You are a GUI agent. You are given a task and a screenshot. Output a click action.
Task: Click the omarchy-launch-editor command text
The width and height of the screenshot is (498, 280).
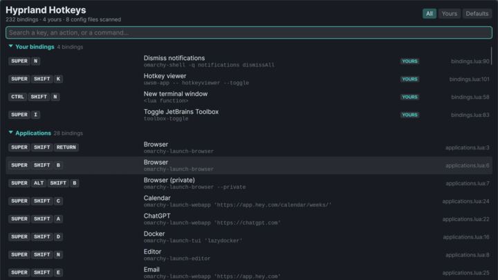click(176, 259)
